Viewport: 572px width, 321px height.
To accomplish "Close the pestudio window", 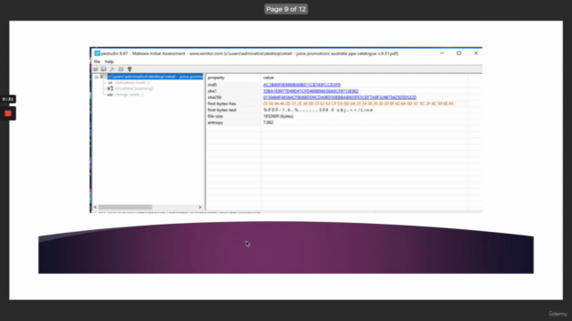I will [x=475, y=53].
